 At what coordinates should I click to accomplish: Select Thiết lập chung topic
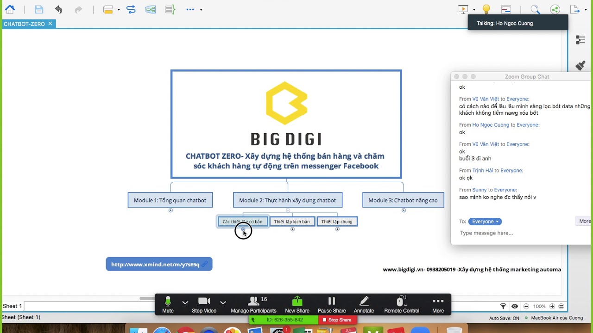[337, 222]
